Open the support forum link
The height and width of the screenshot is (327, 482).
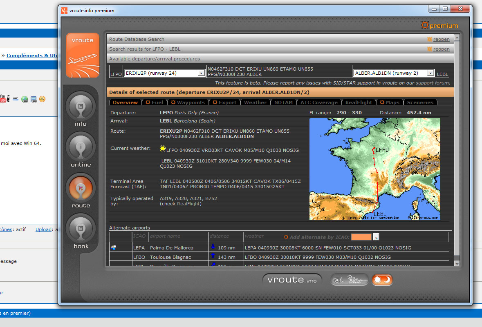[x=432, y=83]
